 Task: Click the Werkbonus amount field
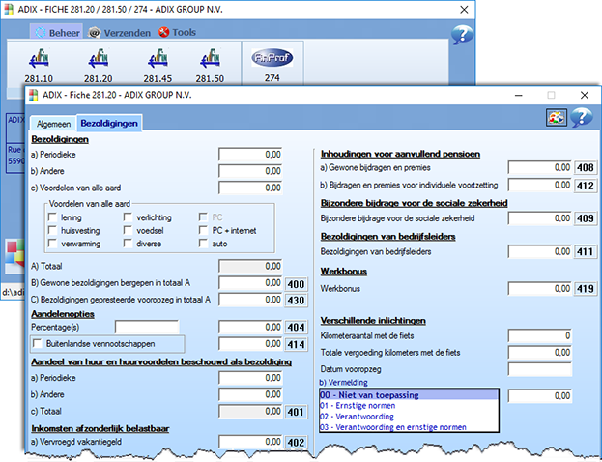[540, 288]
